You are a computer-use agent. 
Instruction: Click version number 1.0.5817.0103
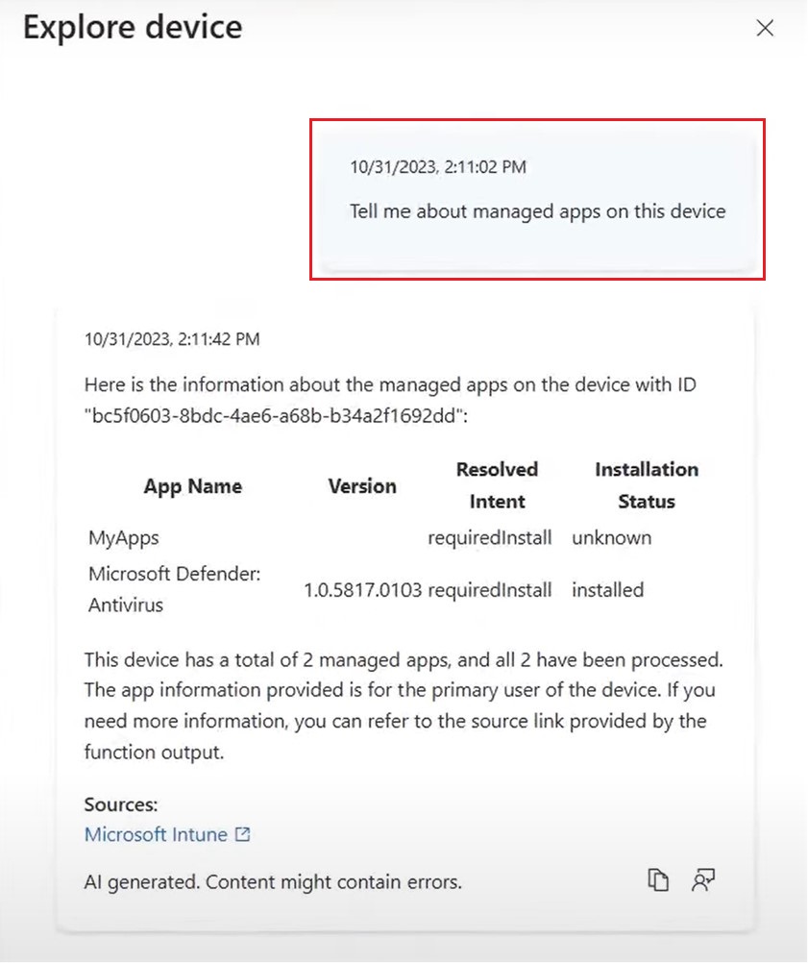pos(362,590)
